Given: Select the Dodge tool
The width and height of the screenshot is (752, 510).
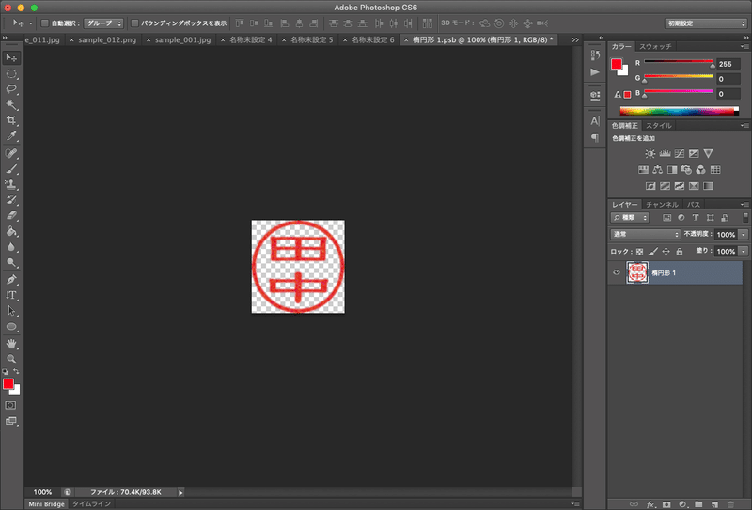Looking at the screenshot, I should [11, 262].
